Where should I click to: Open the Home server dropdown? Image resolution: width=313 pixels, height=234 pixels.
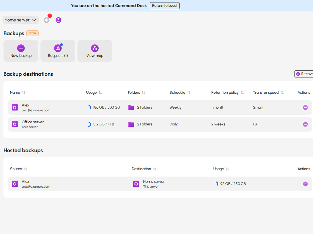[x=21, y=20]
